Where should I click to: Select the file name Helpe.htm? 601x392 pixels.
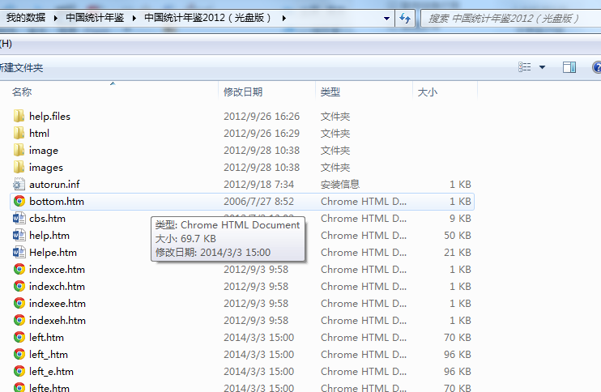tap(53, 252)
